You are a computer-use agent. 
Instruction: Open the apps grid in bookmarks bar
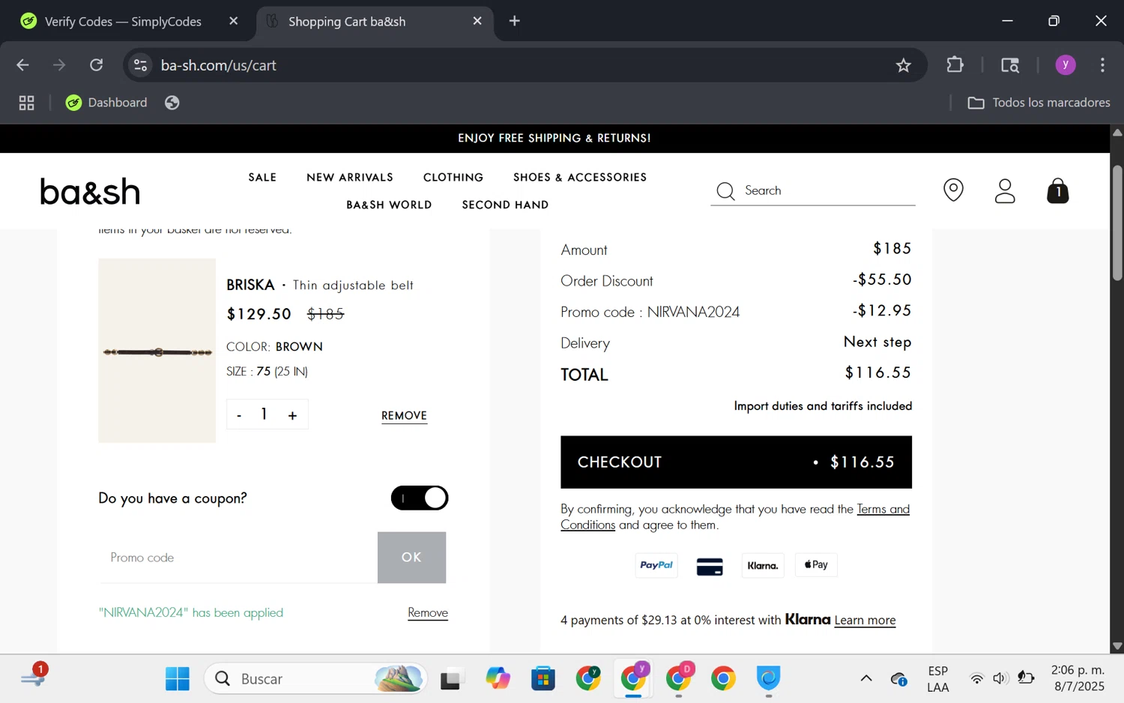pos(26,103)
